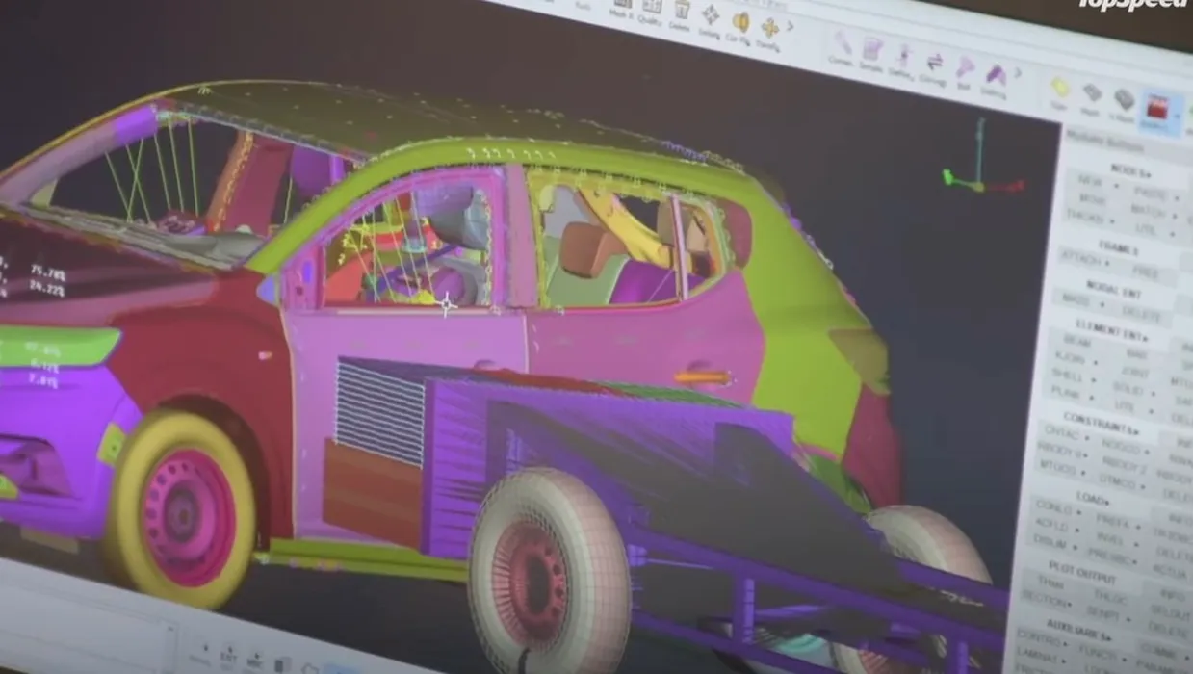Click the orange four-arrow toolbar icon
1193x674 pixels.
tap(770, 27)
